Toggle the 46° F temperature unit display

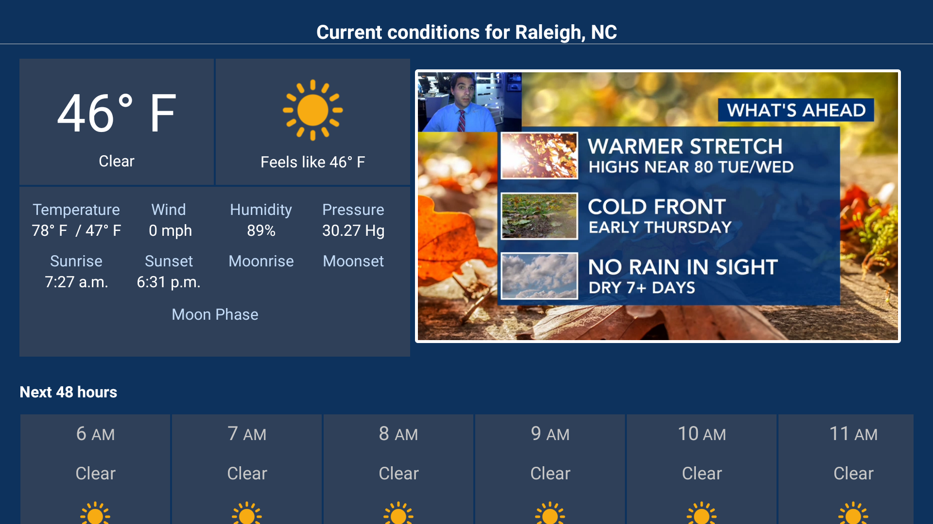click(x=117, y=113)
